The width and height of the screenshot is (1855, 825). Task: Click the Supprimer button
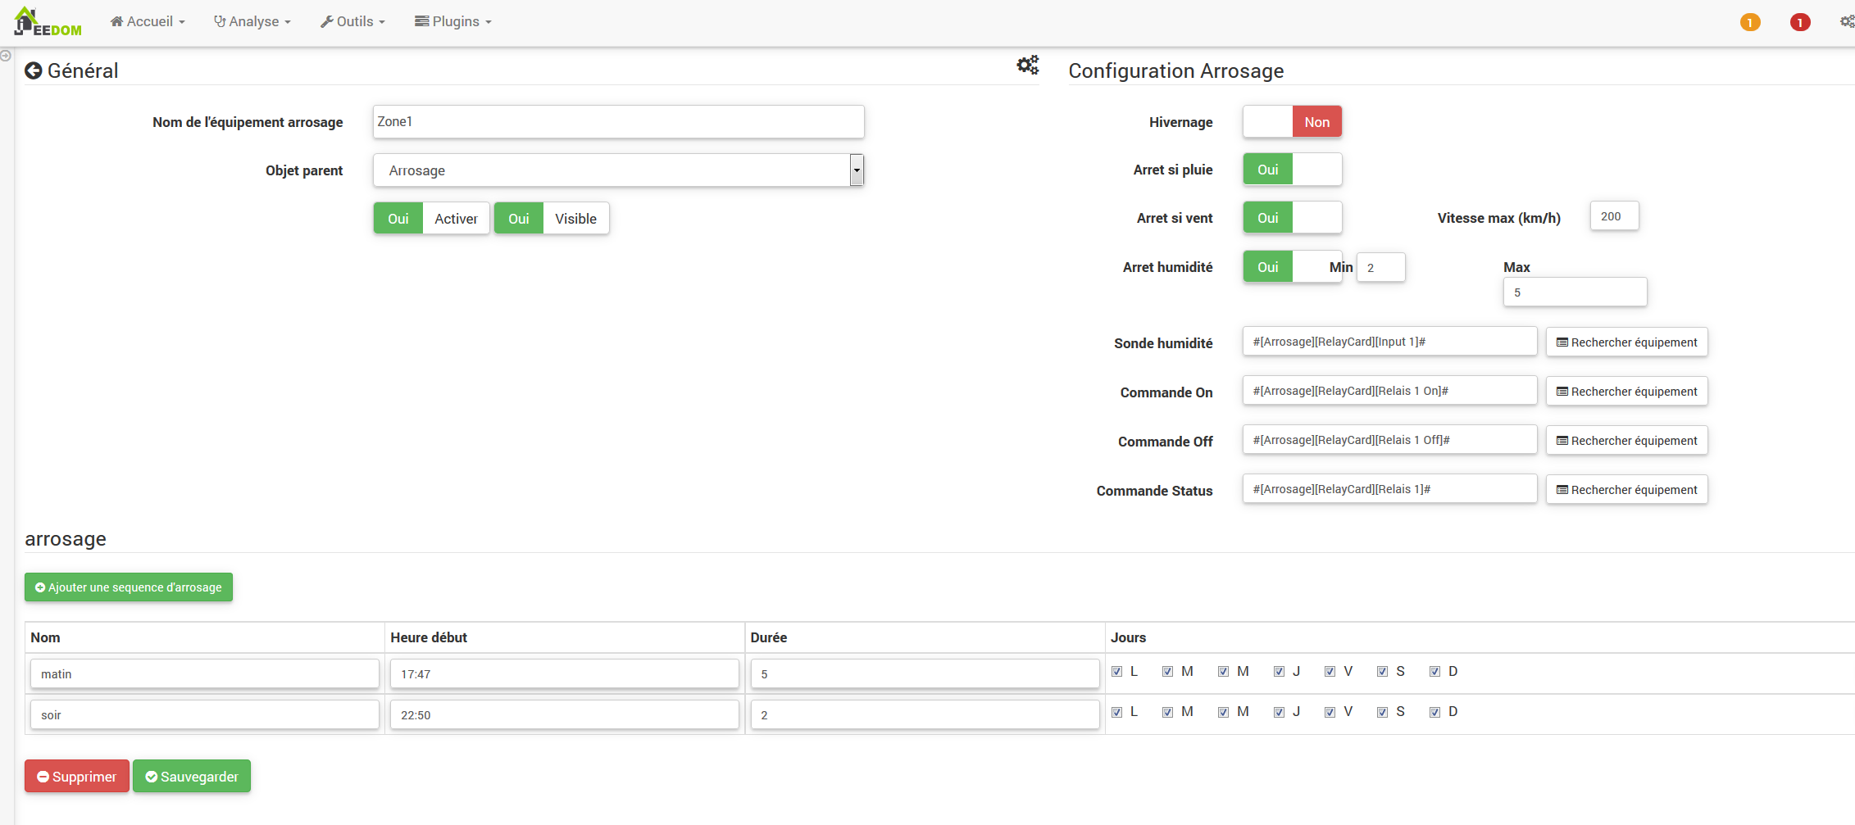(x=77, y=777)
